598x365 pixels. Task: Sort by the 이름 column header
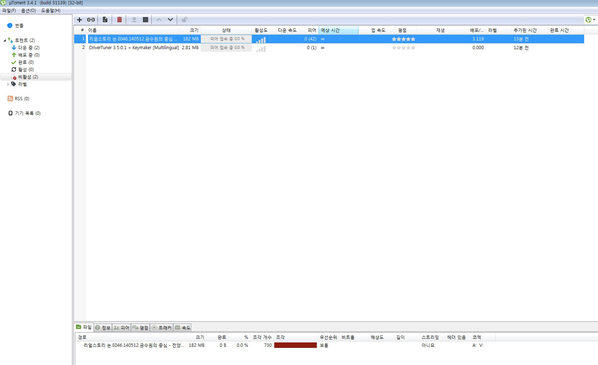coord(132,30)
